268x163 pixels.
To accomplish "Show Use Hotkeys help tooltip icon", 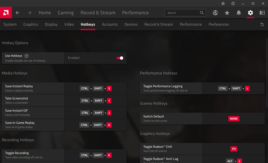I will (26, 56).
